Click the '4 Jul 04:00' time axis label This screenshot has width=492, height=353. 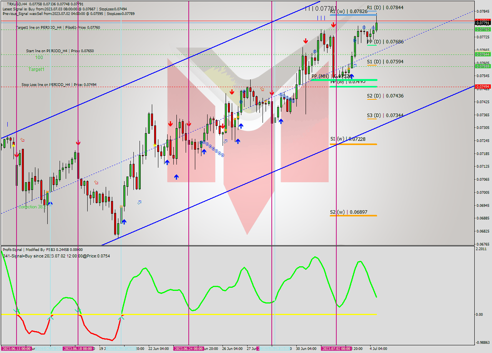pos(379,349)
